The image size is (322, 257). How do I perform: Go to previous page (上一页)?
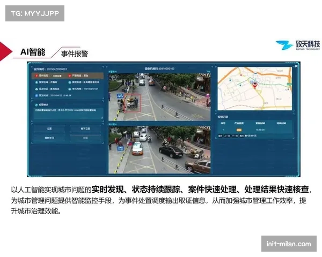tap(227, 136)
